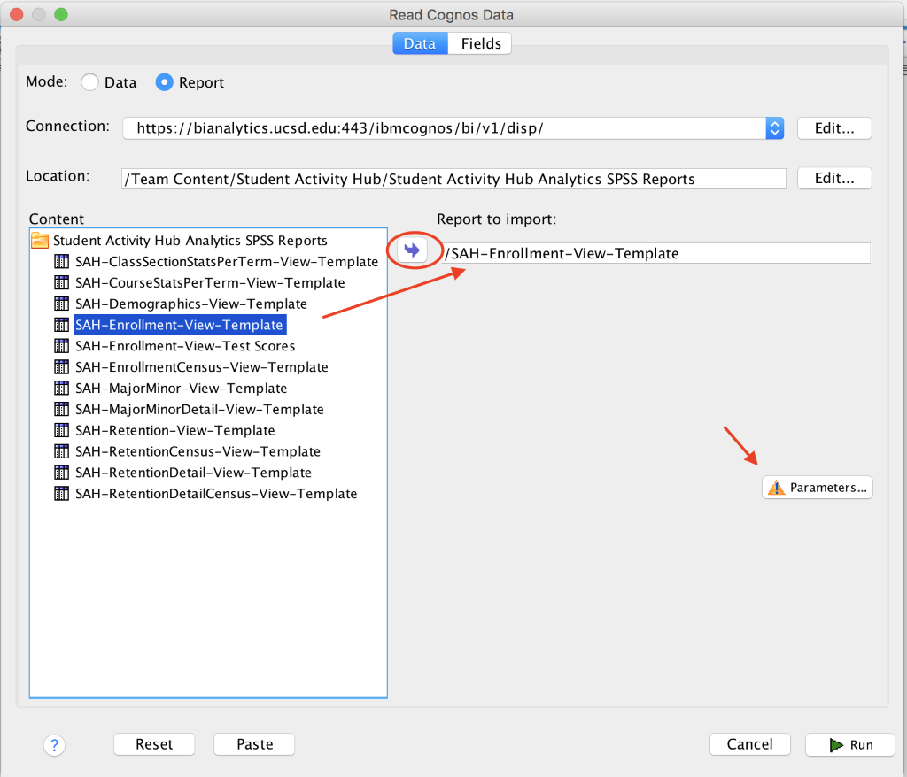The width and height of the screenshot is (907, 777).
Task: Select SAH-Retention-View-Template report
Action: [174, 430]
